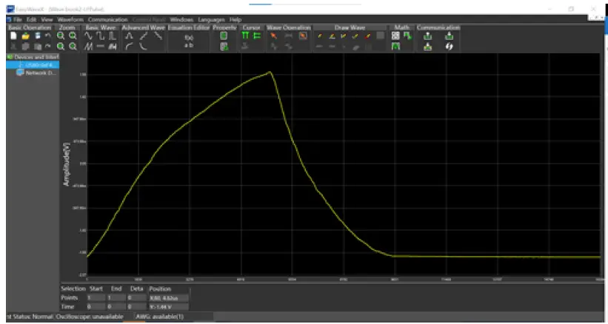
Task: Insert a sine wave from Basic Wave
Action: (x=89, y=36)
